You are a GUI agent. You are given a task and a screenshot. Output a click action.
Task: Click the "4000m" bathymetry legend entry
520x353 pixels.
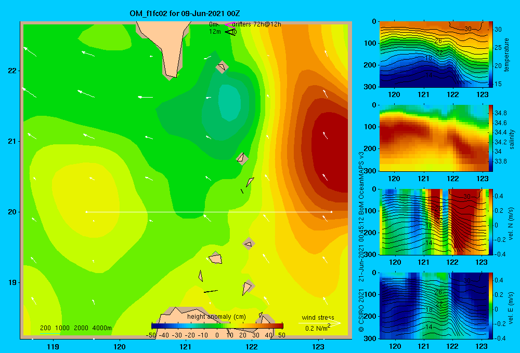[x=102, y=328]
